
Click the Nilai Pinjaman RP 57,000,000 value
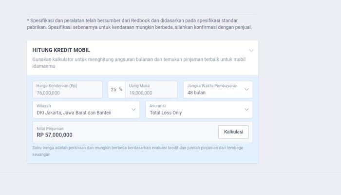(x=55, y=135)
